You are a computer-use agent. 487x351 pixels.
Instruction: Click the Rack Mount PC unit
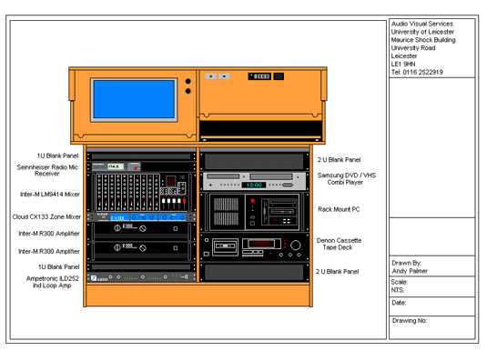point(254,212)
